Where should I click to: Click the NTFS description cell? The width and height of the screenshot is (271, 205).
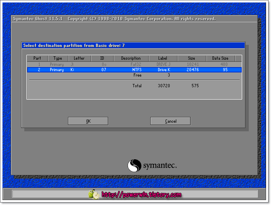(137, 70)
